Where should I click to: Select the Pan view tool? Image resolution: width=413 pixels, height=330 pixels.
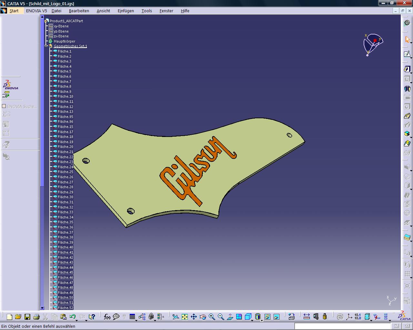(x=194, y=317)
